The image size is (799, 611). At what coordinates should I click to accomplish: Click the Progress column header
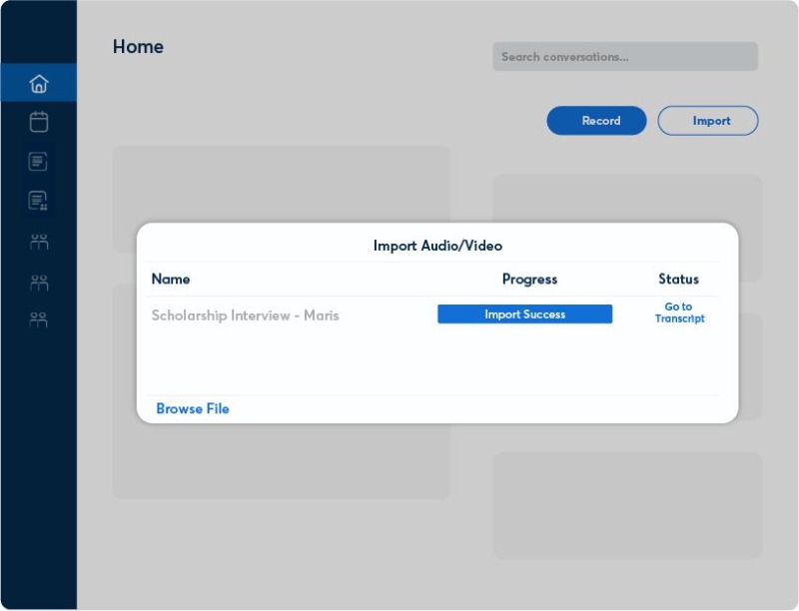click(529, 279)
